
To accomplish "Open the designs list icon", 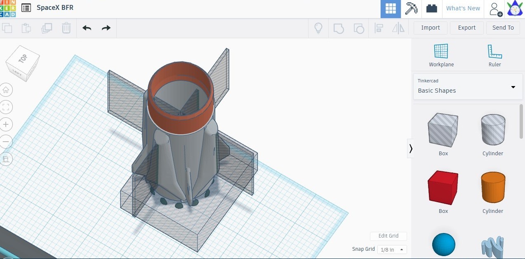I will [26, 8].
